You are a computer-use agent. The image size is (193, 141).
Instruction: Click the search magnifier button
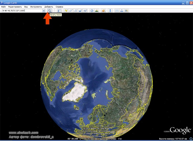click(x=49, y=11)
